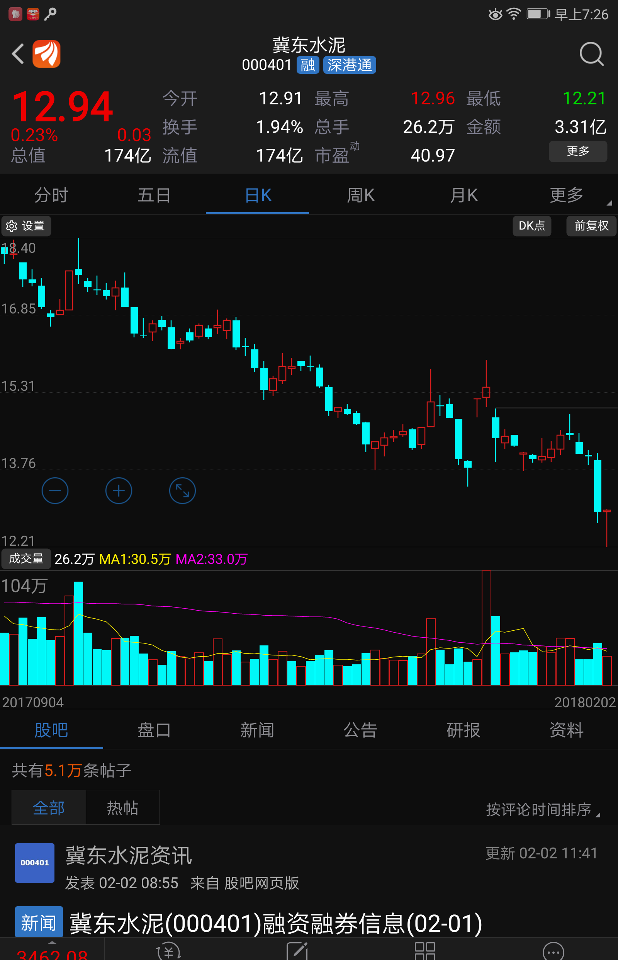Open author 冀东水泥资讯 profile
Screen dimensions: 618x960
(x=128, y=855)
